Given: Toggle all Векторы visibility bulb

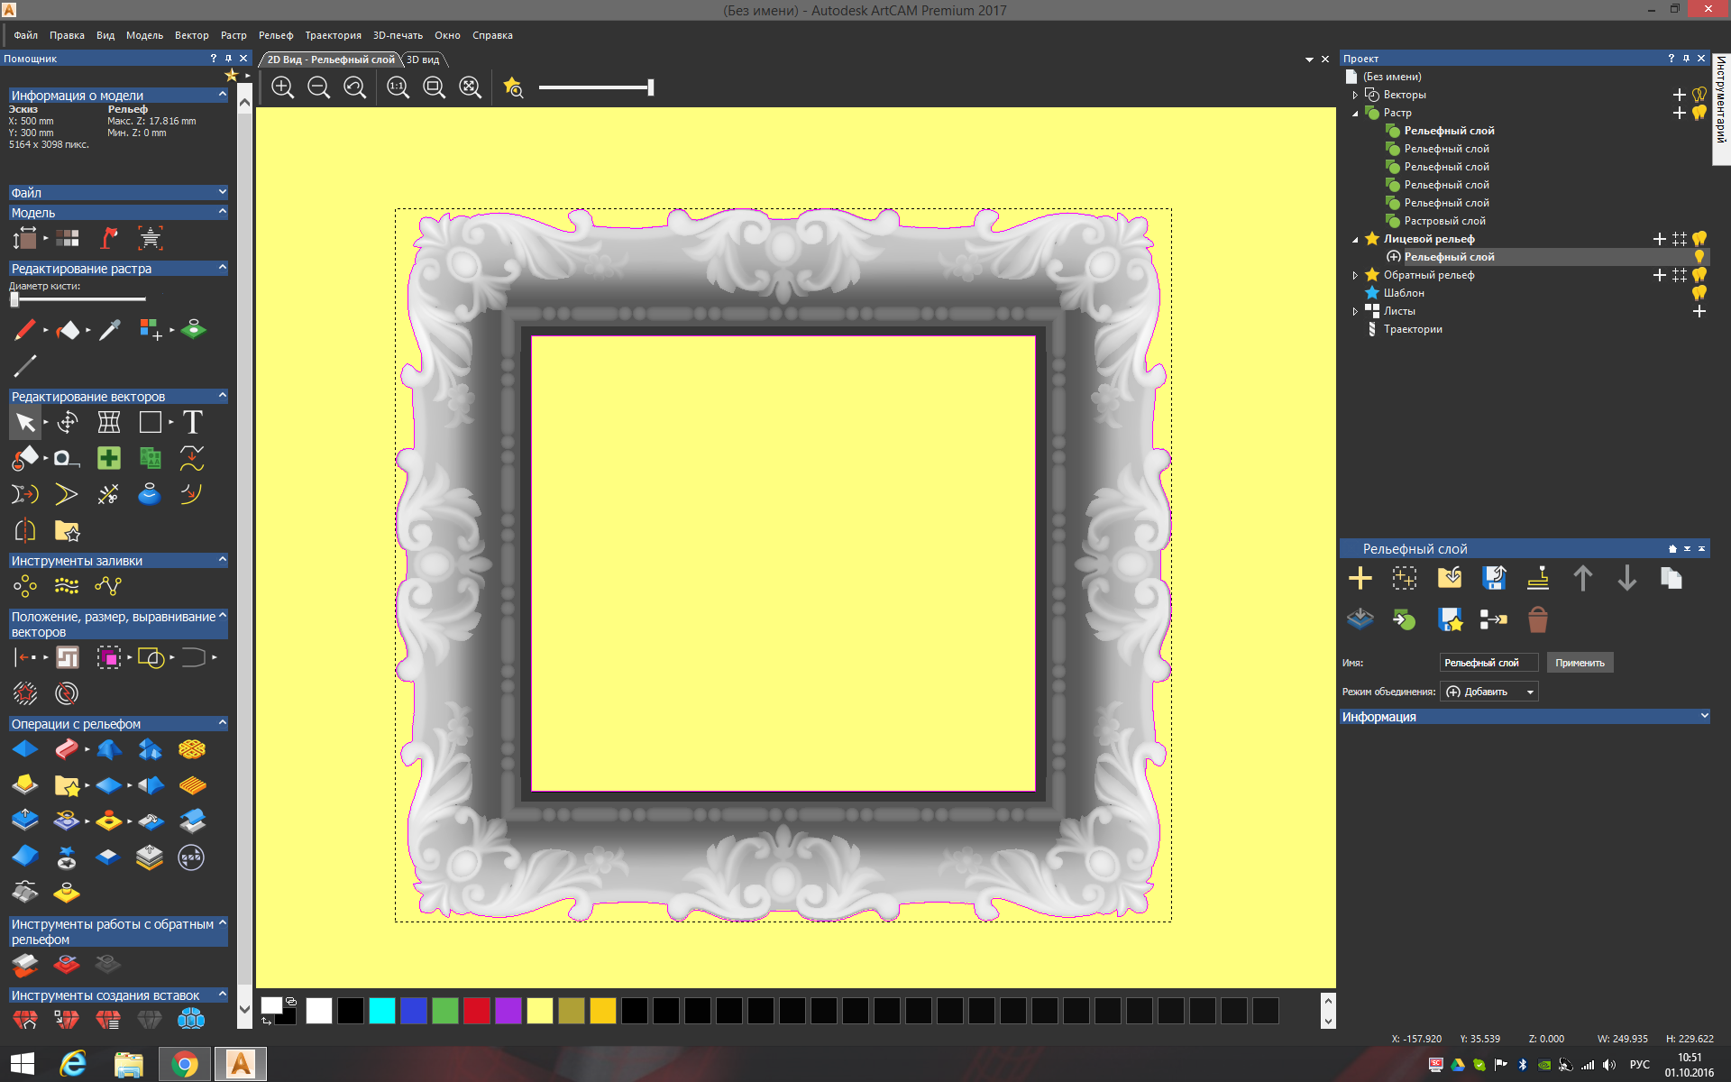Looking at the screenshot, I should point(1699,95).
